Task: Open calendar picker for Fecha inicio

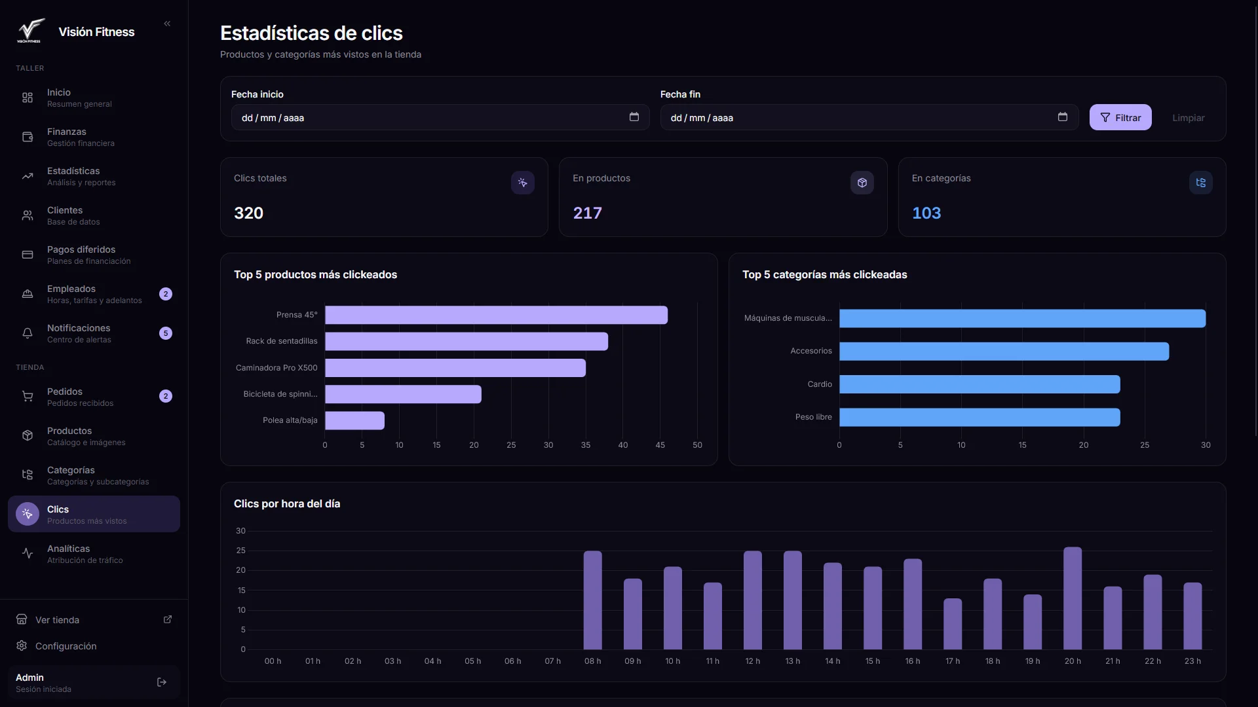Action: pos(634,117)
